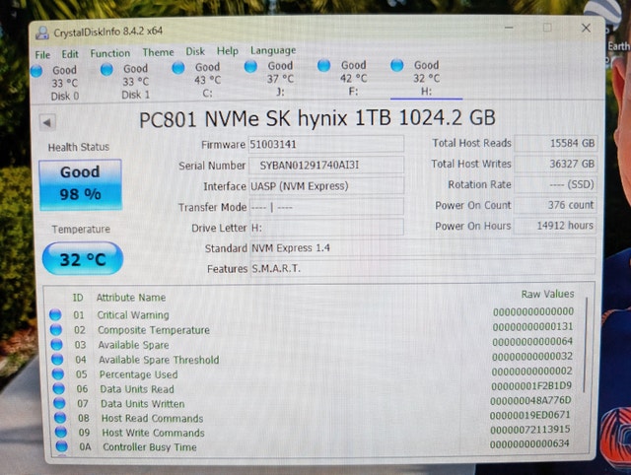Click Rotation Rate value ---- (SSD)
Image resolution: width=631 pixels, height=475 pixels.
click(555, 184)
